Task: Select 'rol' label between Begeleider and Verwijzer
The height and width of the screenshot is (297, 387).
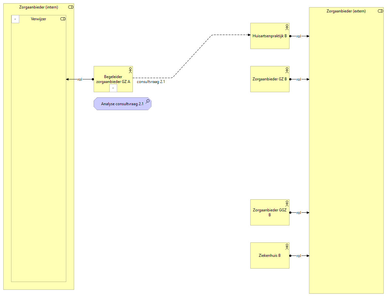Action: 80,79
